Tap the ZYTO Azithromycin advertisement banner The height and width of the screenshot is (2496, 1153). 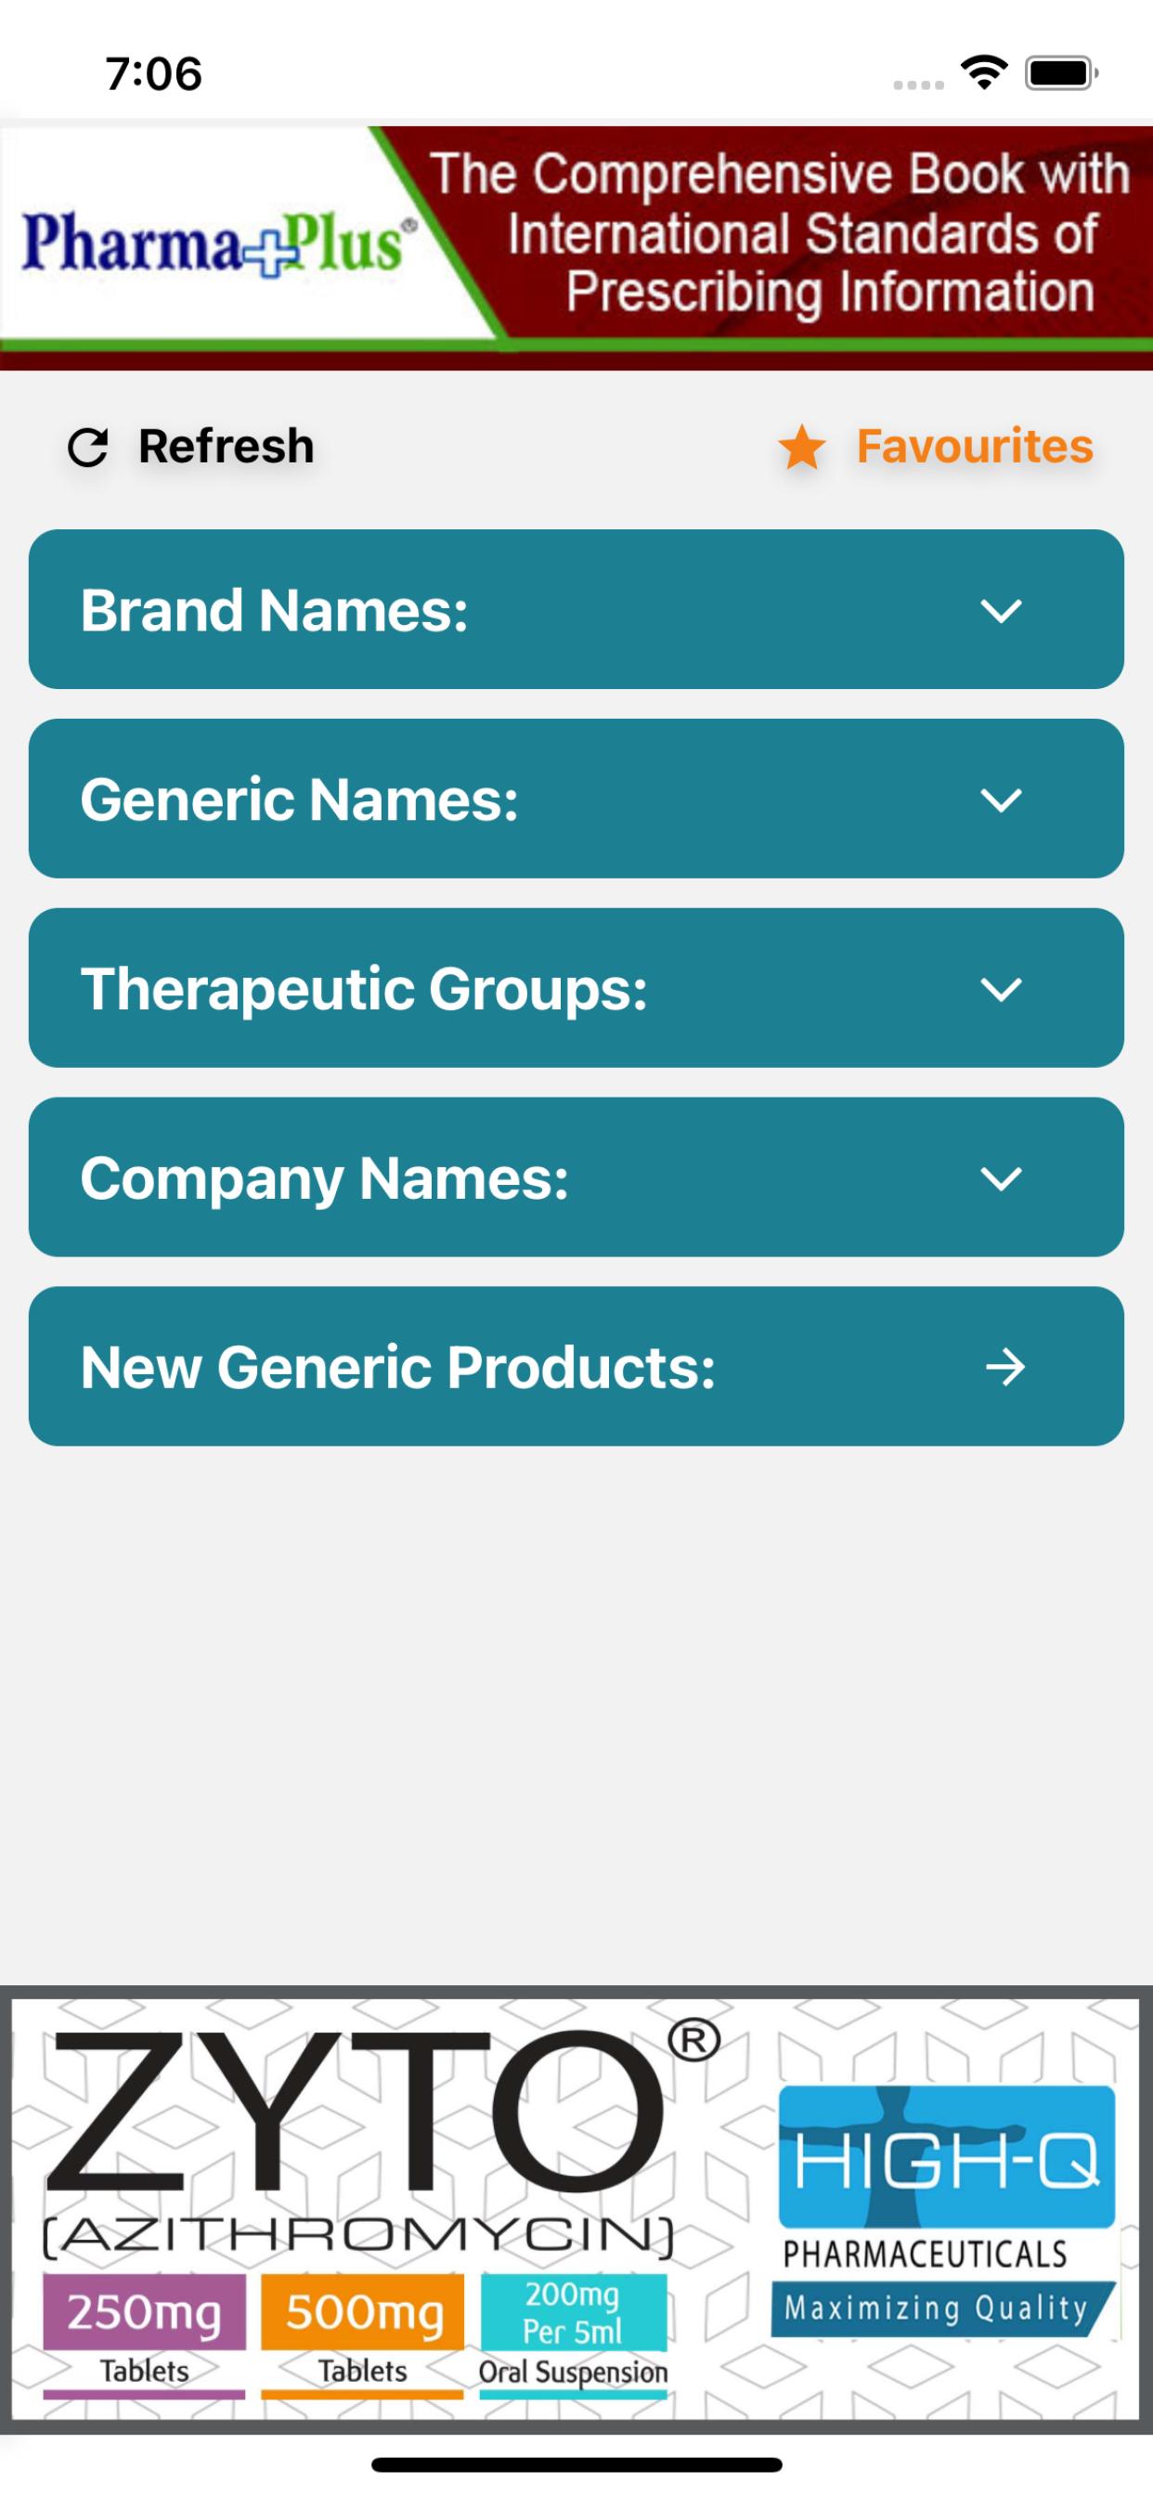[576, 2210]
